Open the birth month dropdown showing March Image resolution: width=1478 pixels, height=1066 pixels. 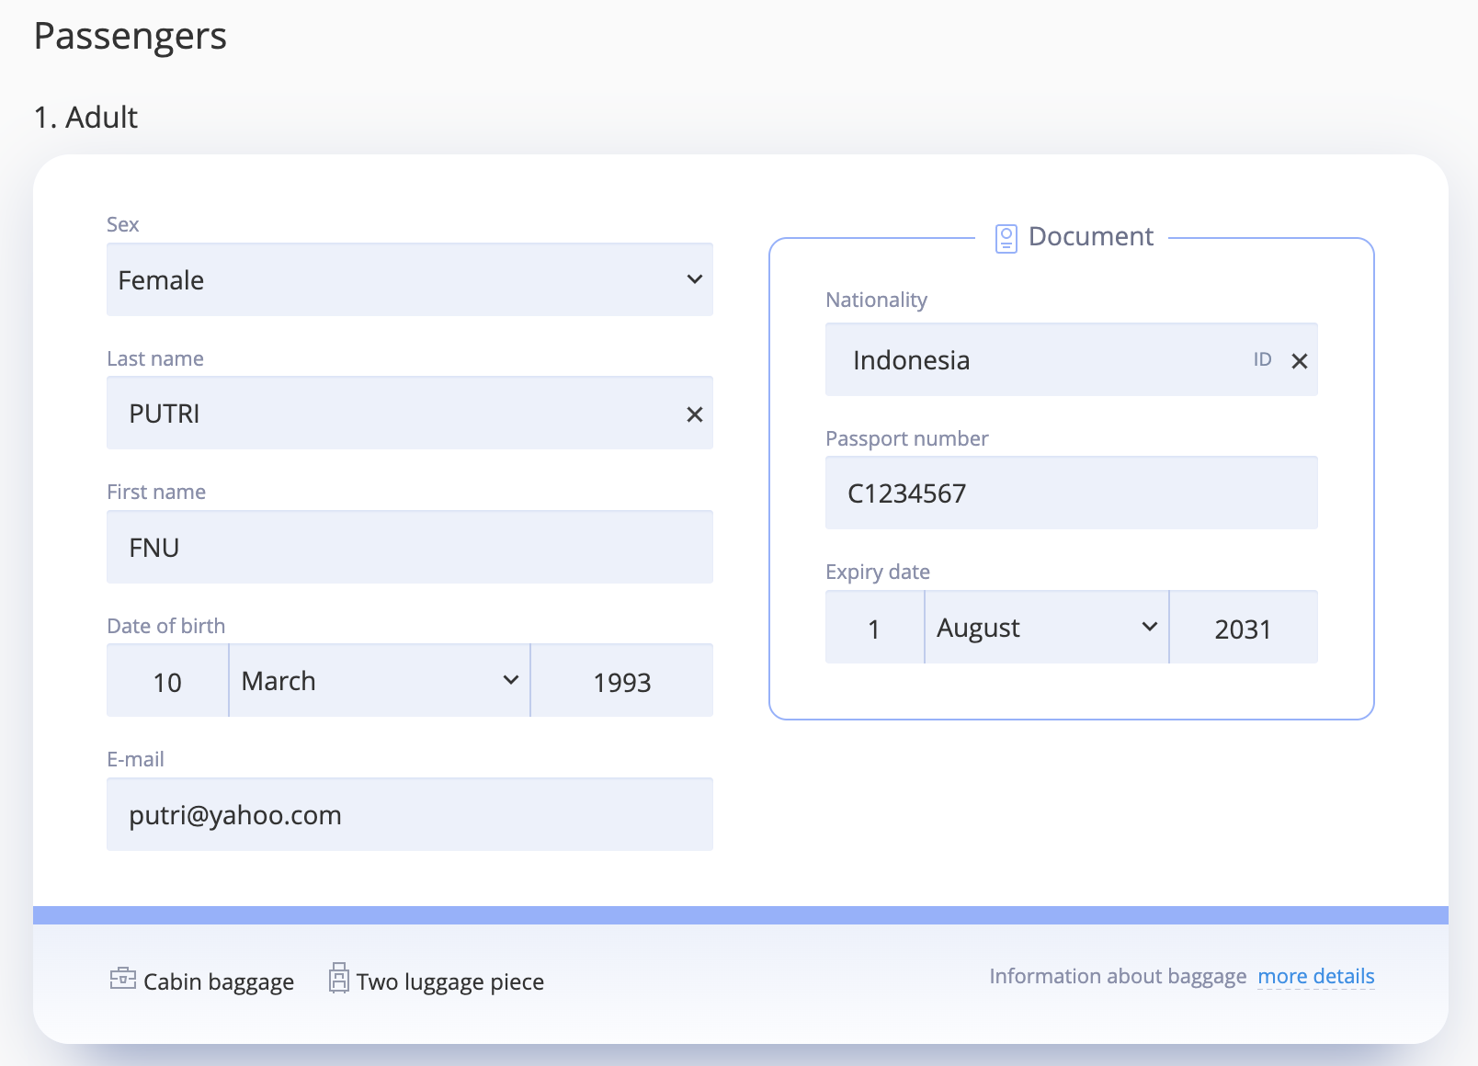click(379, 681)
